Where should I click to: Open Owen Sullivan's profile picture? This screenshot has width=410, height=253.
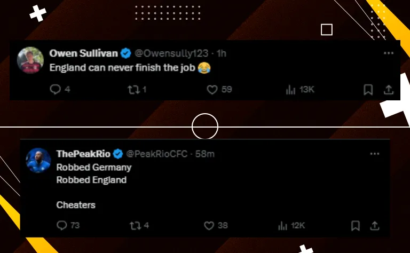click(29, 59)
